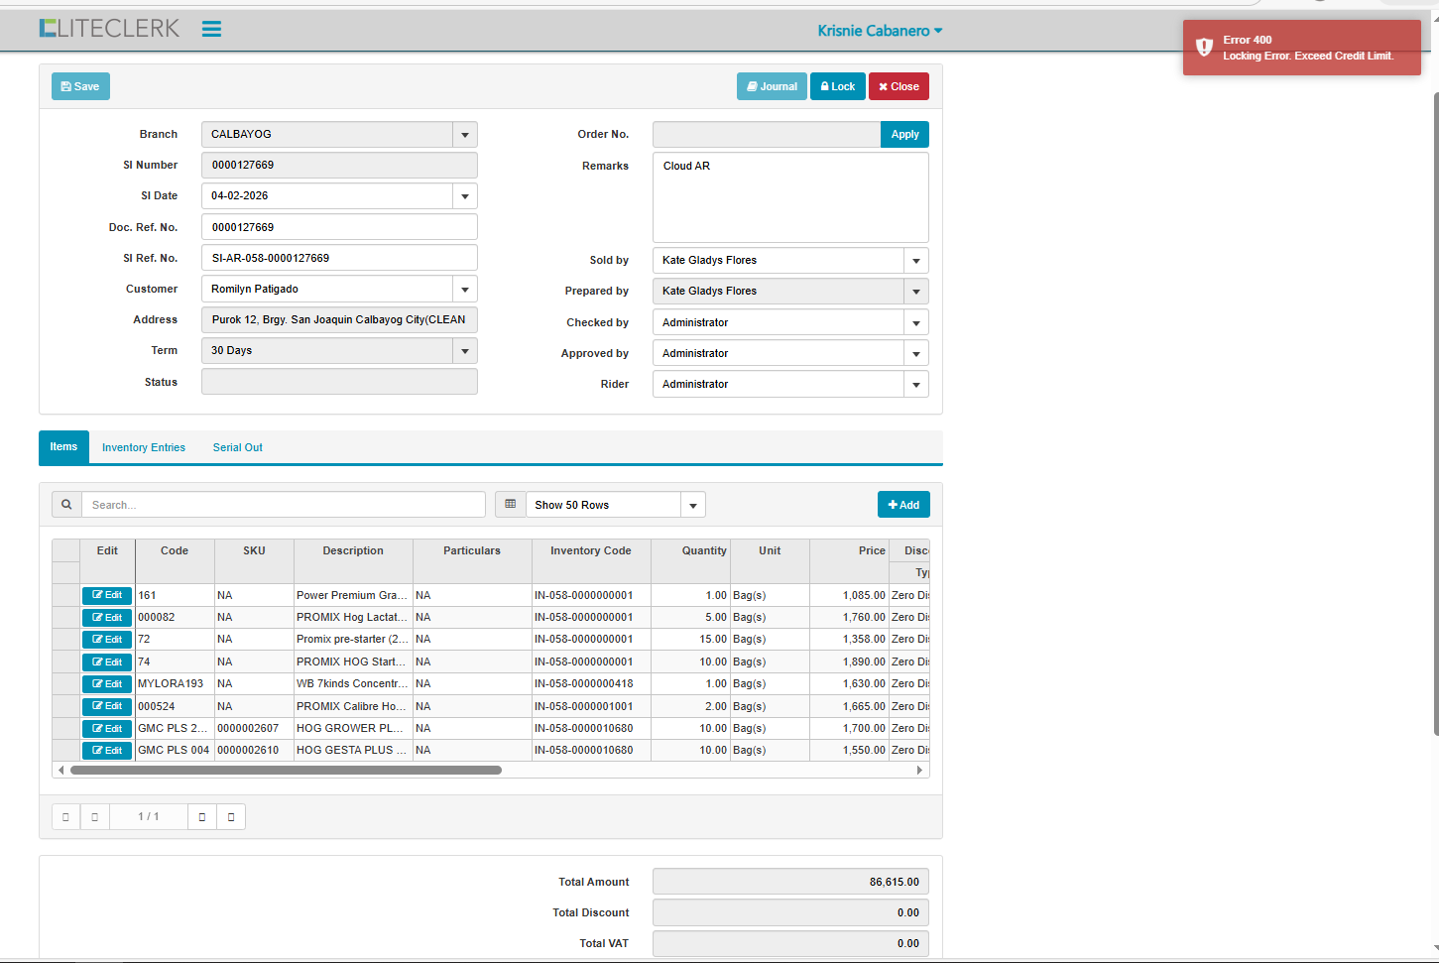The height and width of the screenshot is (963, 1439).
Task: Open the hamburger navigation menu
Action: pyautogui.click(x=211, y=29)
